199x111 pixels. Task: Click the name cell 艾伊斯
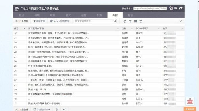(125, 47)
